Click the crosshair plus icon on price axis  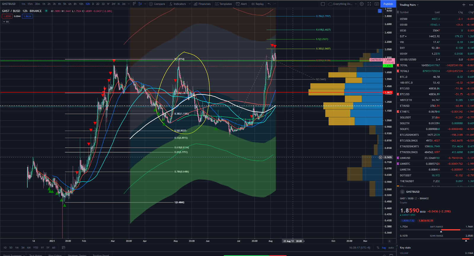click(x=381, y=157)
